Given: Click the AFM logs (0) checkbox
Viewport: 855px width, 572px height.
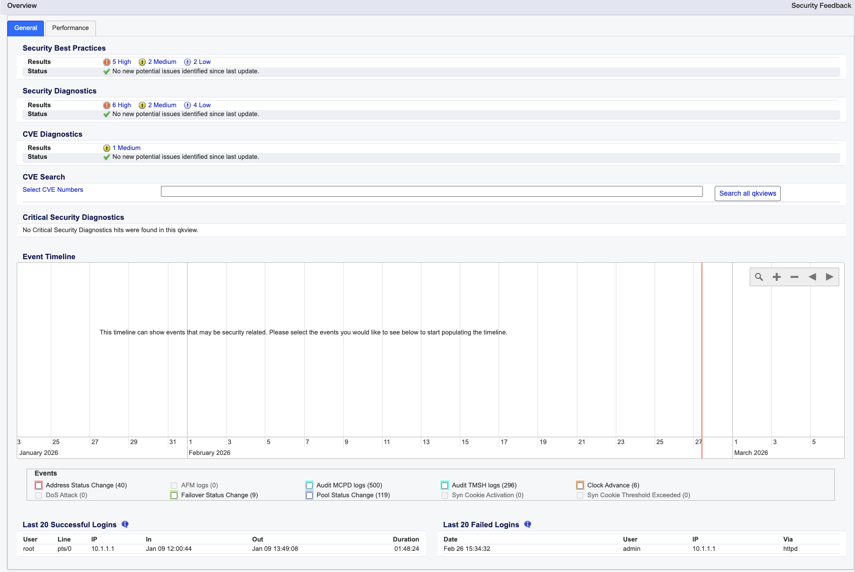Looking at the screenshot, I should (174, 485).
